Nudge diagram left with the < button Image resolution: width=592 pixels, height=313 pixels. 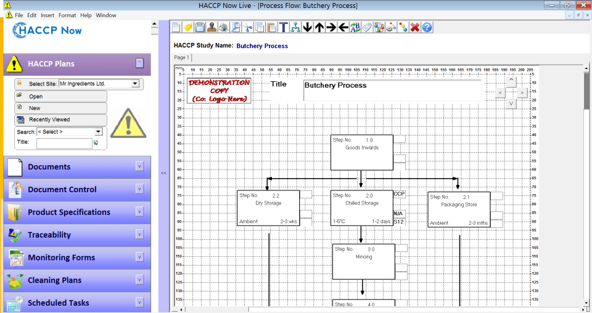click(500, 92)
